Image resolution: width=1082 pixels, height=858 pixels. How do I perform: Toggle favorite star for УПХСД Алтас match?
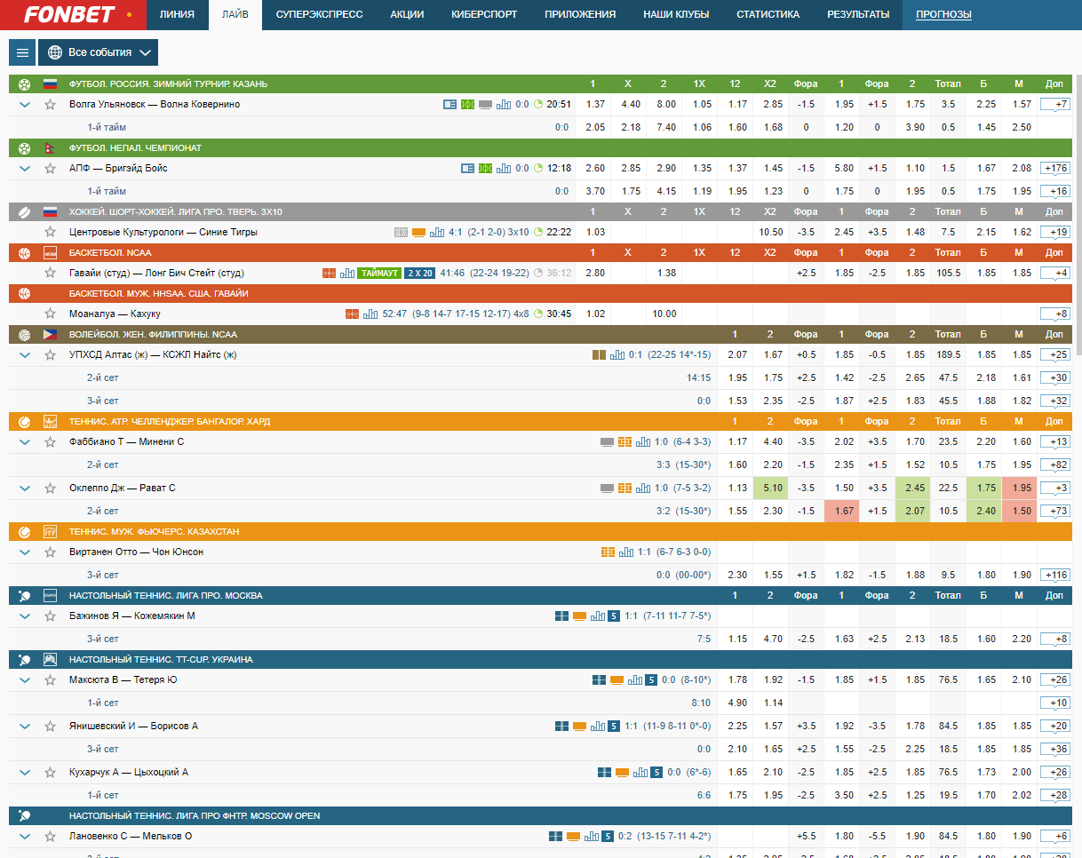pos(50,355)
